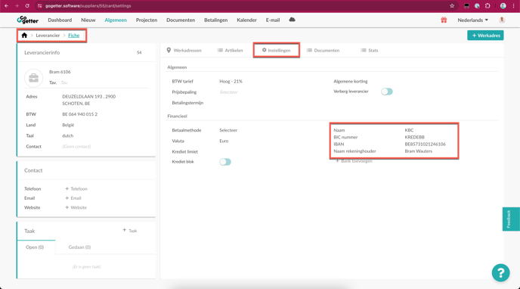Click + Bank toevoegen

coord(354,161)
